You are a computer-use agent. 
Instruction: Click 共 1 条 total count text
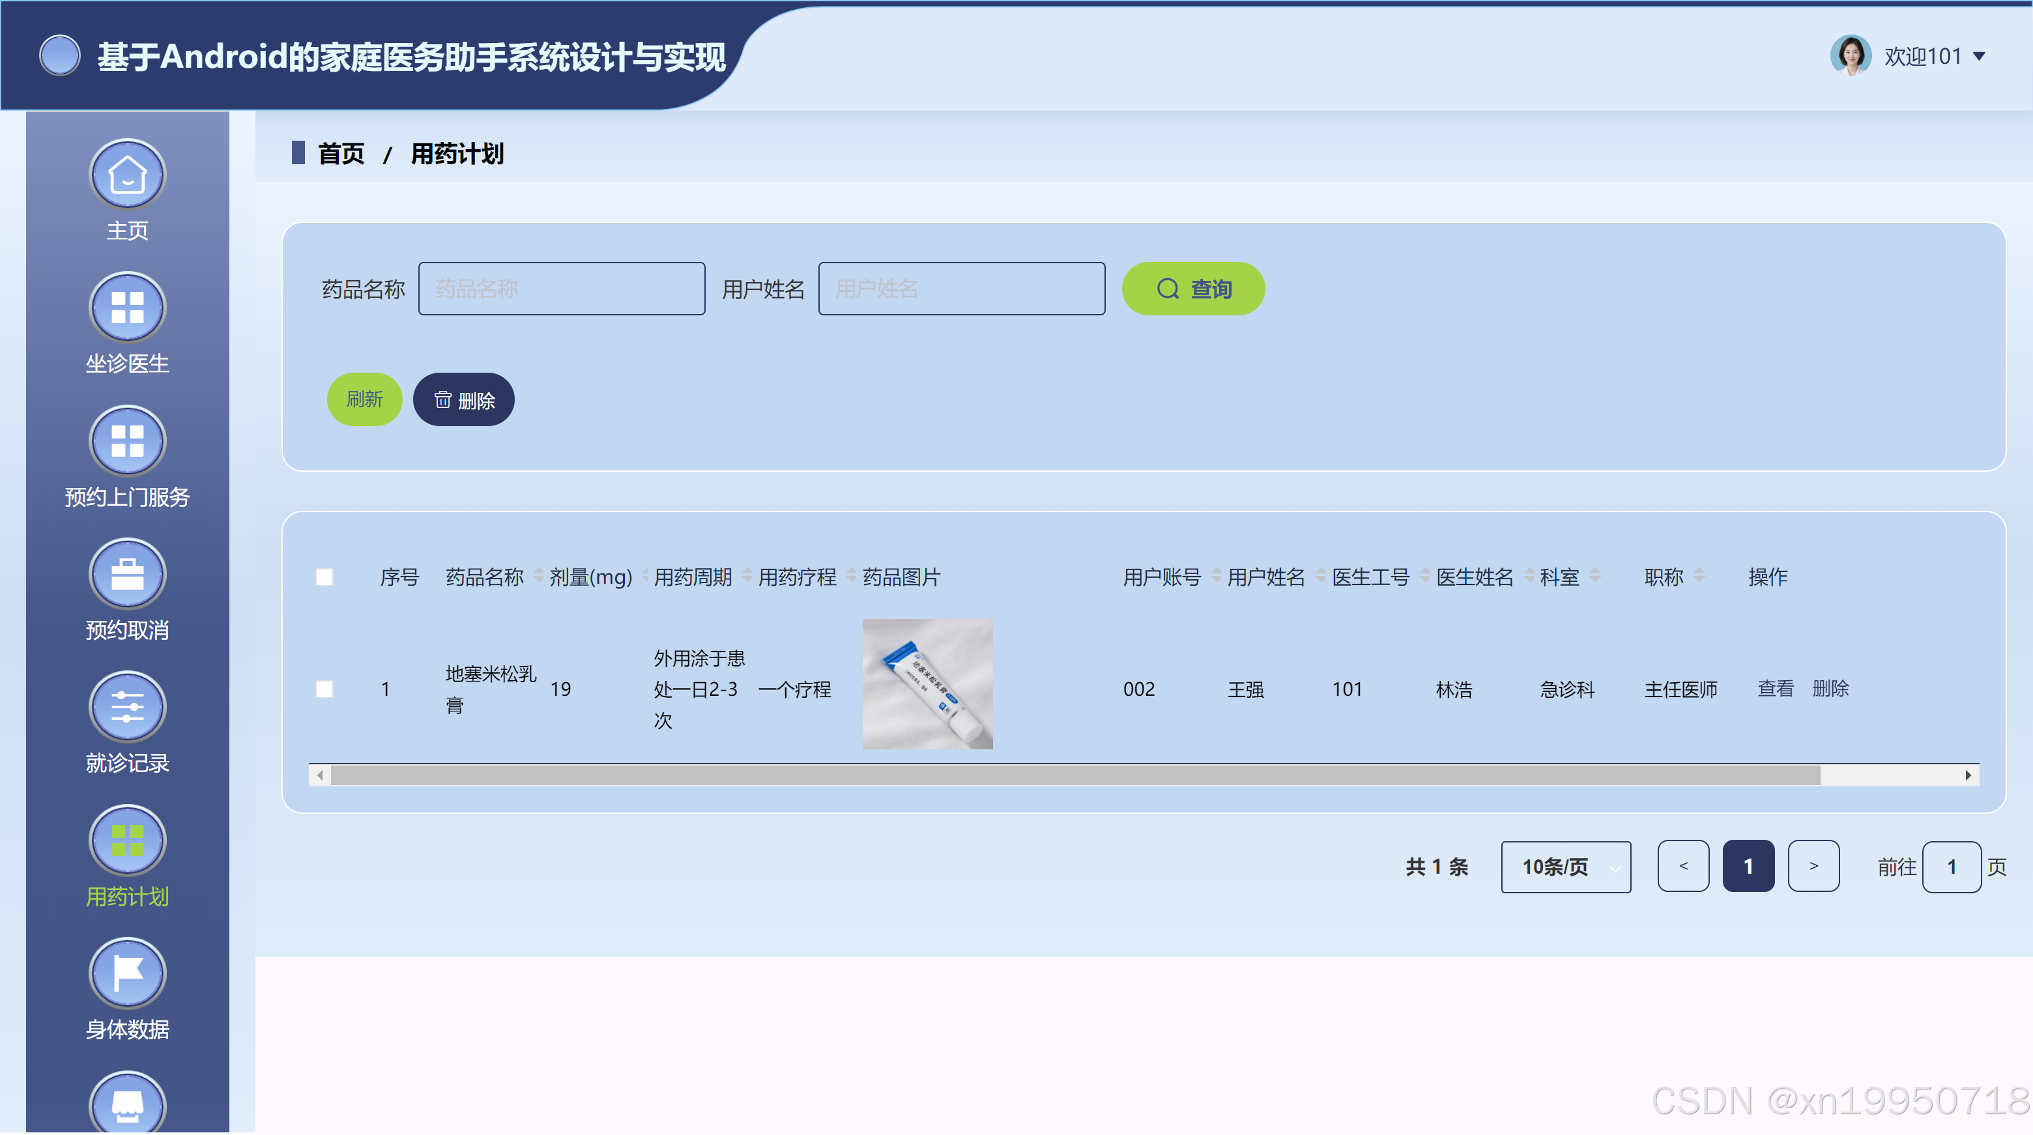(x=1436, y=867)
